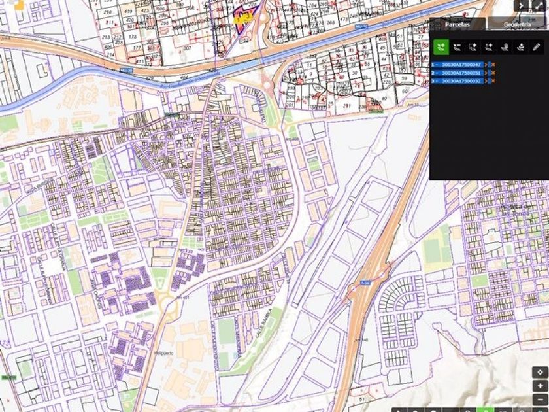Remove parcel 30030A17500351 with orange X
The image size is (549, 412).
click(x=493, y=73)
